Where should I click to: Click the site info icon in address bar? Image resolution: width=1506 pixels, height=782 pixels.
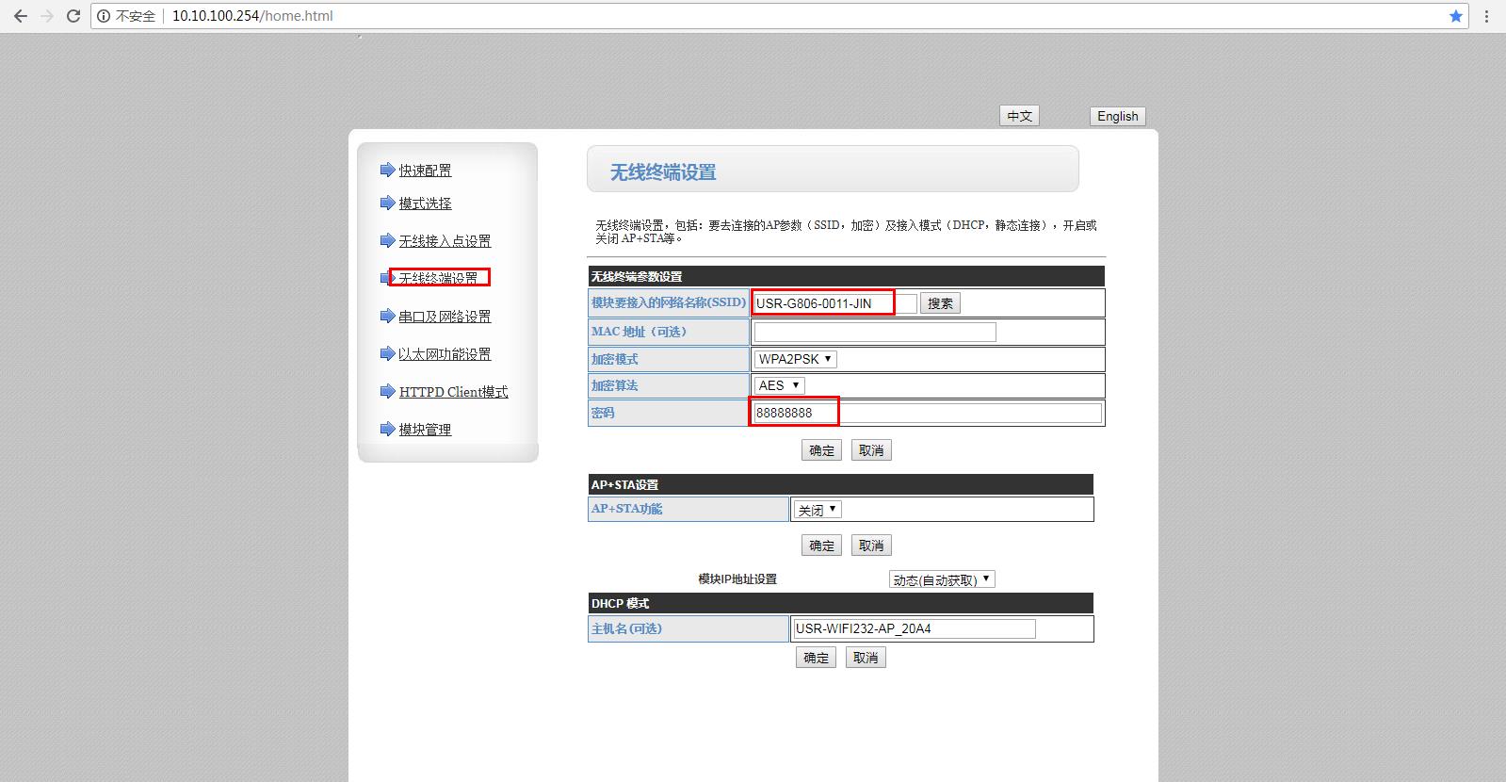[104, 16]
